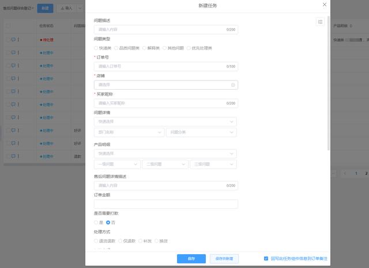Click the 导入 import button with its icon
The height and width of the screenshot is (268, 369).
(x=67, y=9)
